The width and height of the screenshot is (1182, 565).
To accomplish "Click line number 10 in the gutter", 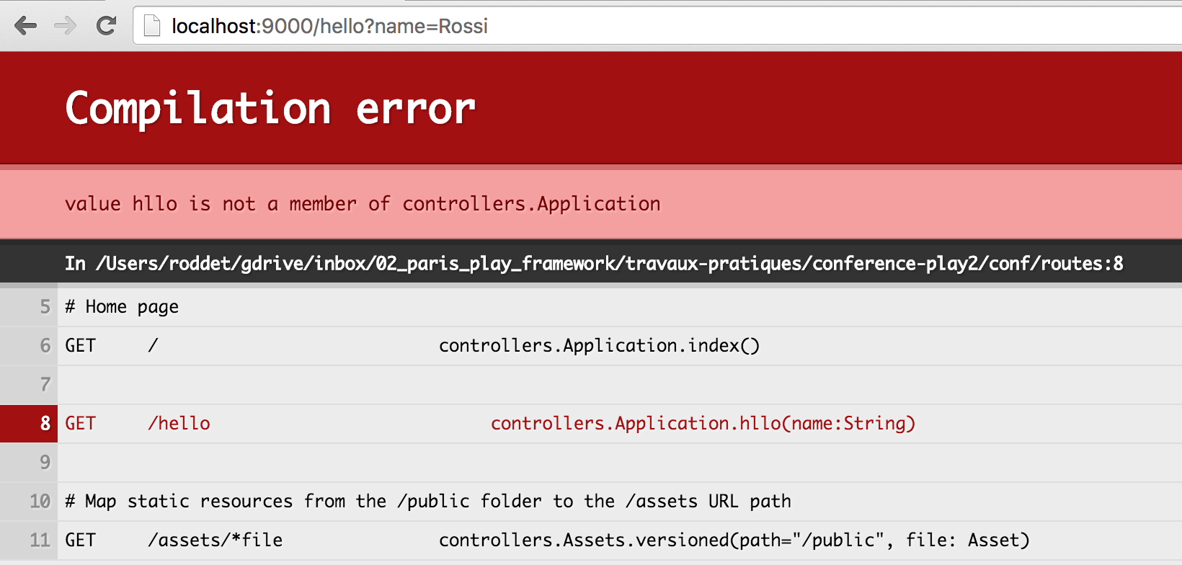I will (x=40, y=502).
